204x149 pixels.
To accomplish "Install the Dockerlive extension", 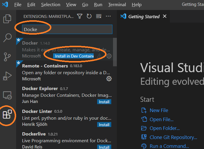I will coord(104,147).
